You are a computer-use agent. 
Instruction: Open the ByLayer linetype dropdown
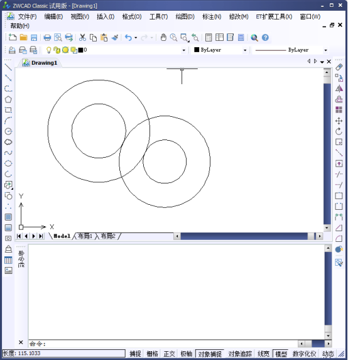(x=325, y=50)
